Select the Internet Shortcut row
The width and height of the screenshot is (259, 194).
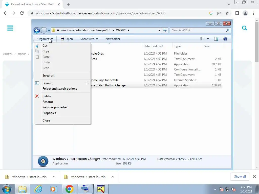(x=156, y=80)
